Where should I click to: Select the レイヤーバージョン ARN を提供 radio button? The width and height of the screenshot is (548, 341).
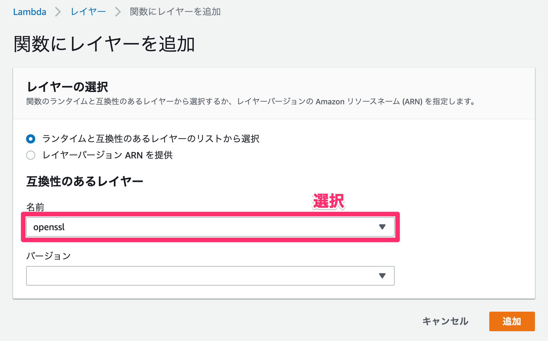point(31,156)
